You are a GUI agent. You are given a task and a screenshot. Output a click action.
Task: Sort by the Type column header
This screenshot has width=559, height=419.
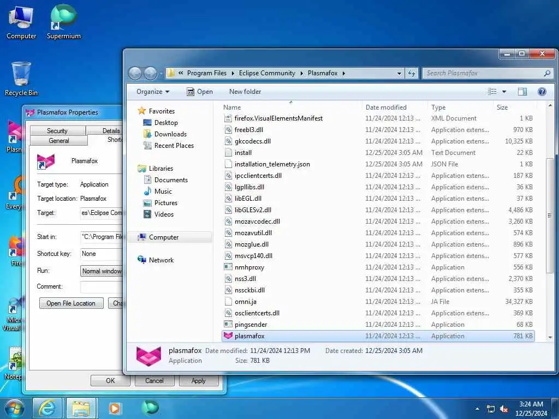[460, 107]
